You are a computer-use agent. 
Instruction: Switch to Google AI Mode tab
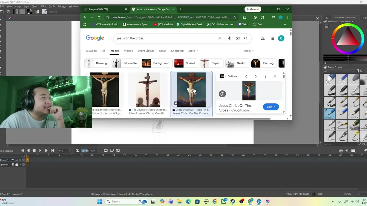coord(91,51)
